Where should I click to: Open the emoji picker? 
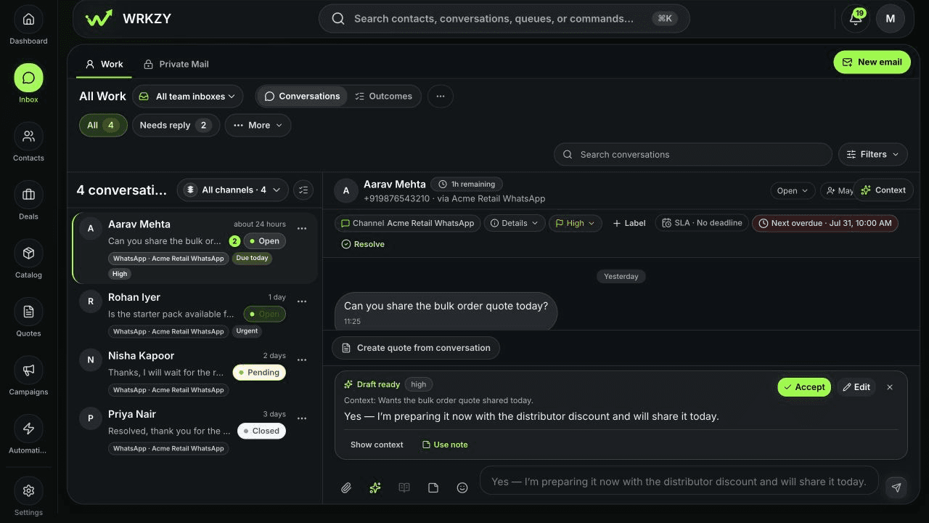point(462,488)
